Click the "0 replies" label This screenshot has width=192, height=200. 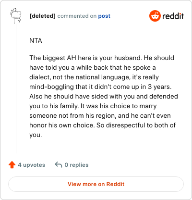tap(76, 165)
